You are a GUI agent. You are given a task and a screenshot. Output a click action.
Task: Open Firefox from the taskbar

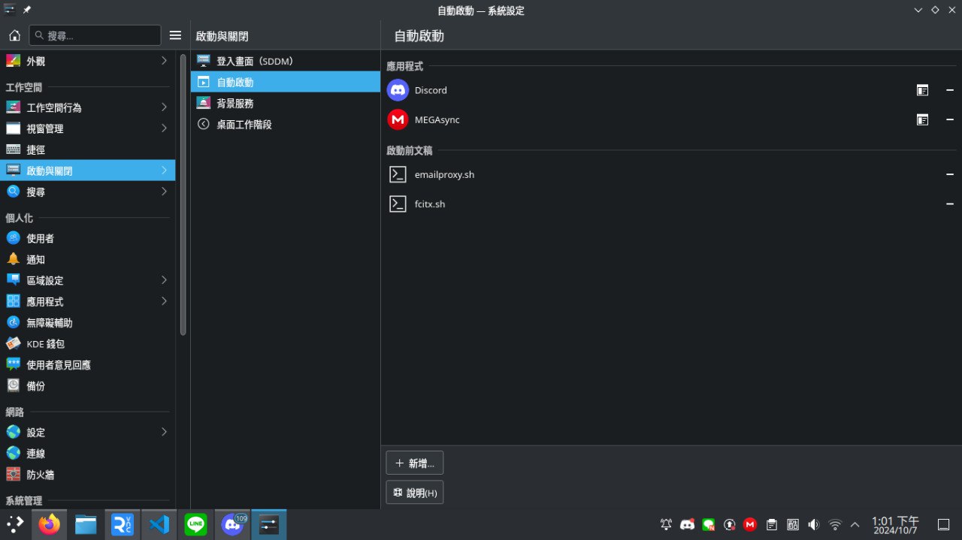pyautogui.click(x=50, y=524)
